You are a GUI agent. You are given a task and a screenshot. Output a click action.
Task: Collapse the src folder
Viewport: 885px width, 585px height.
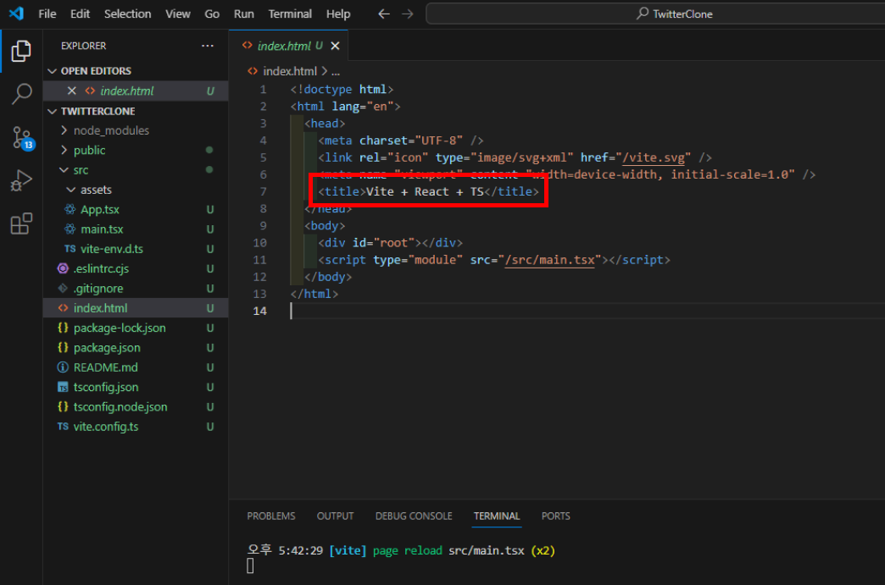click(x=81, y=170)
